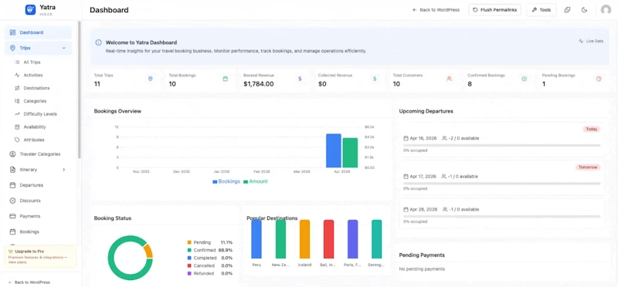Click the Traveler Categories person icon
The image size is (618, 287).
click(x=12, y=154)
